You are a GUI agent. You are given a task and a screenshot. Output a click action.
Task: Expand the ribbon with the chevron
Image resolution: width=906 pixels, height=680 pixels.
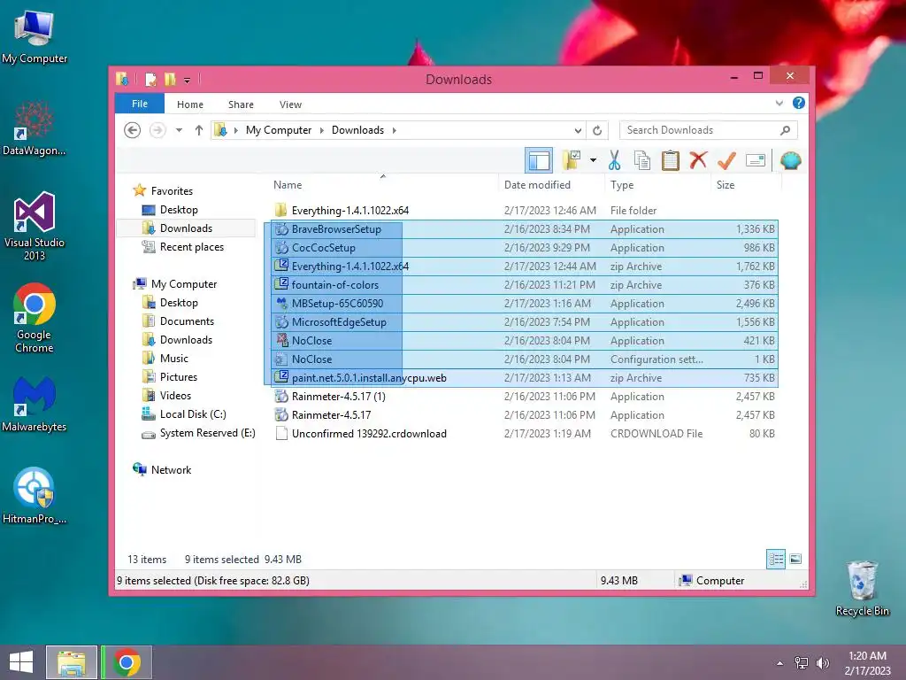click(x=779, y=104)
